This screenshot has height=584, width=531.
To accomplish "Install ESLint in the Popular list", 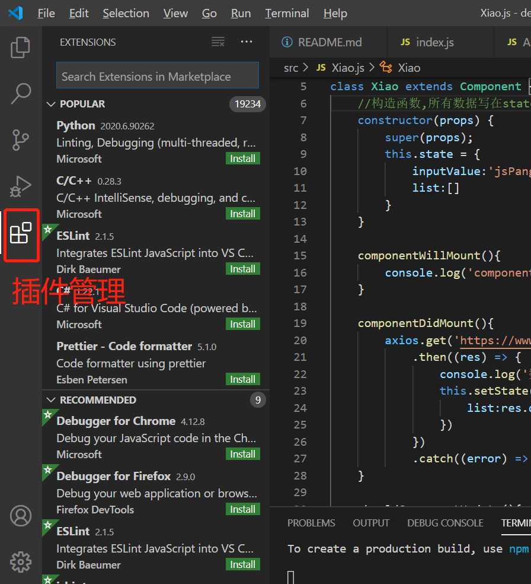I will (x=242, y=269).
